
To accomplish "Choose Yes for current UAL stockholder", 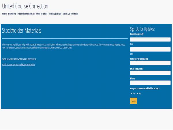I will click(131, 94).
